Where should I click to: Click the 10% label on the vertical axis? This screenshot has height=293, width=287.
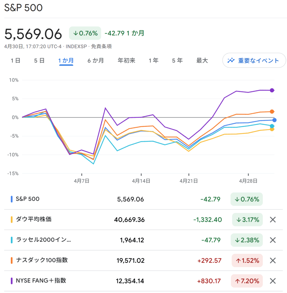pos(14,80)
